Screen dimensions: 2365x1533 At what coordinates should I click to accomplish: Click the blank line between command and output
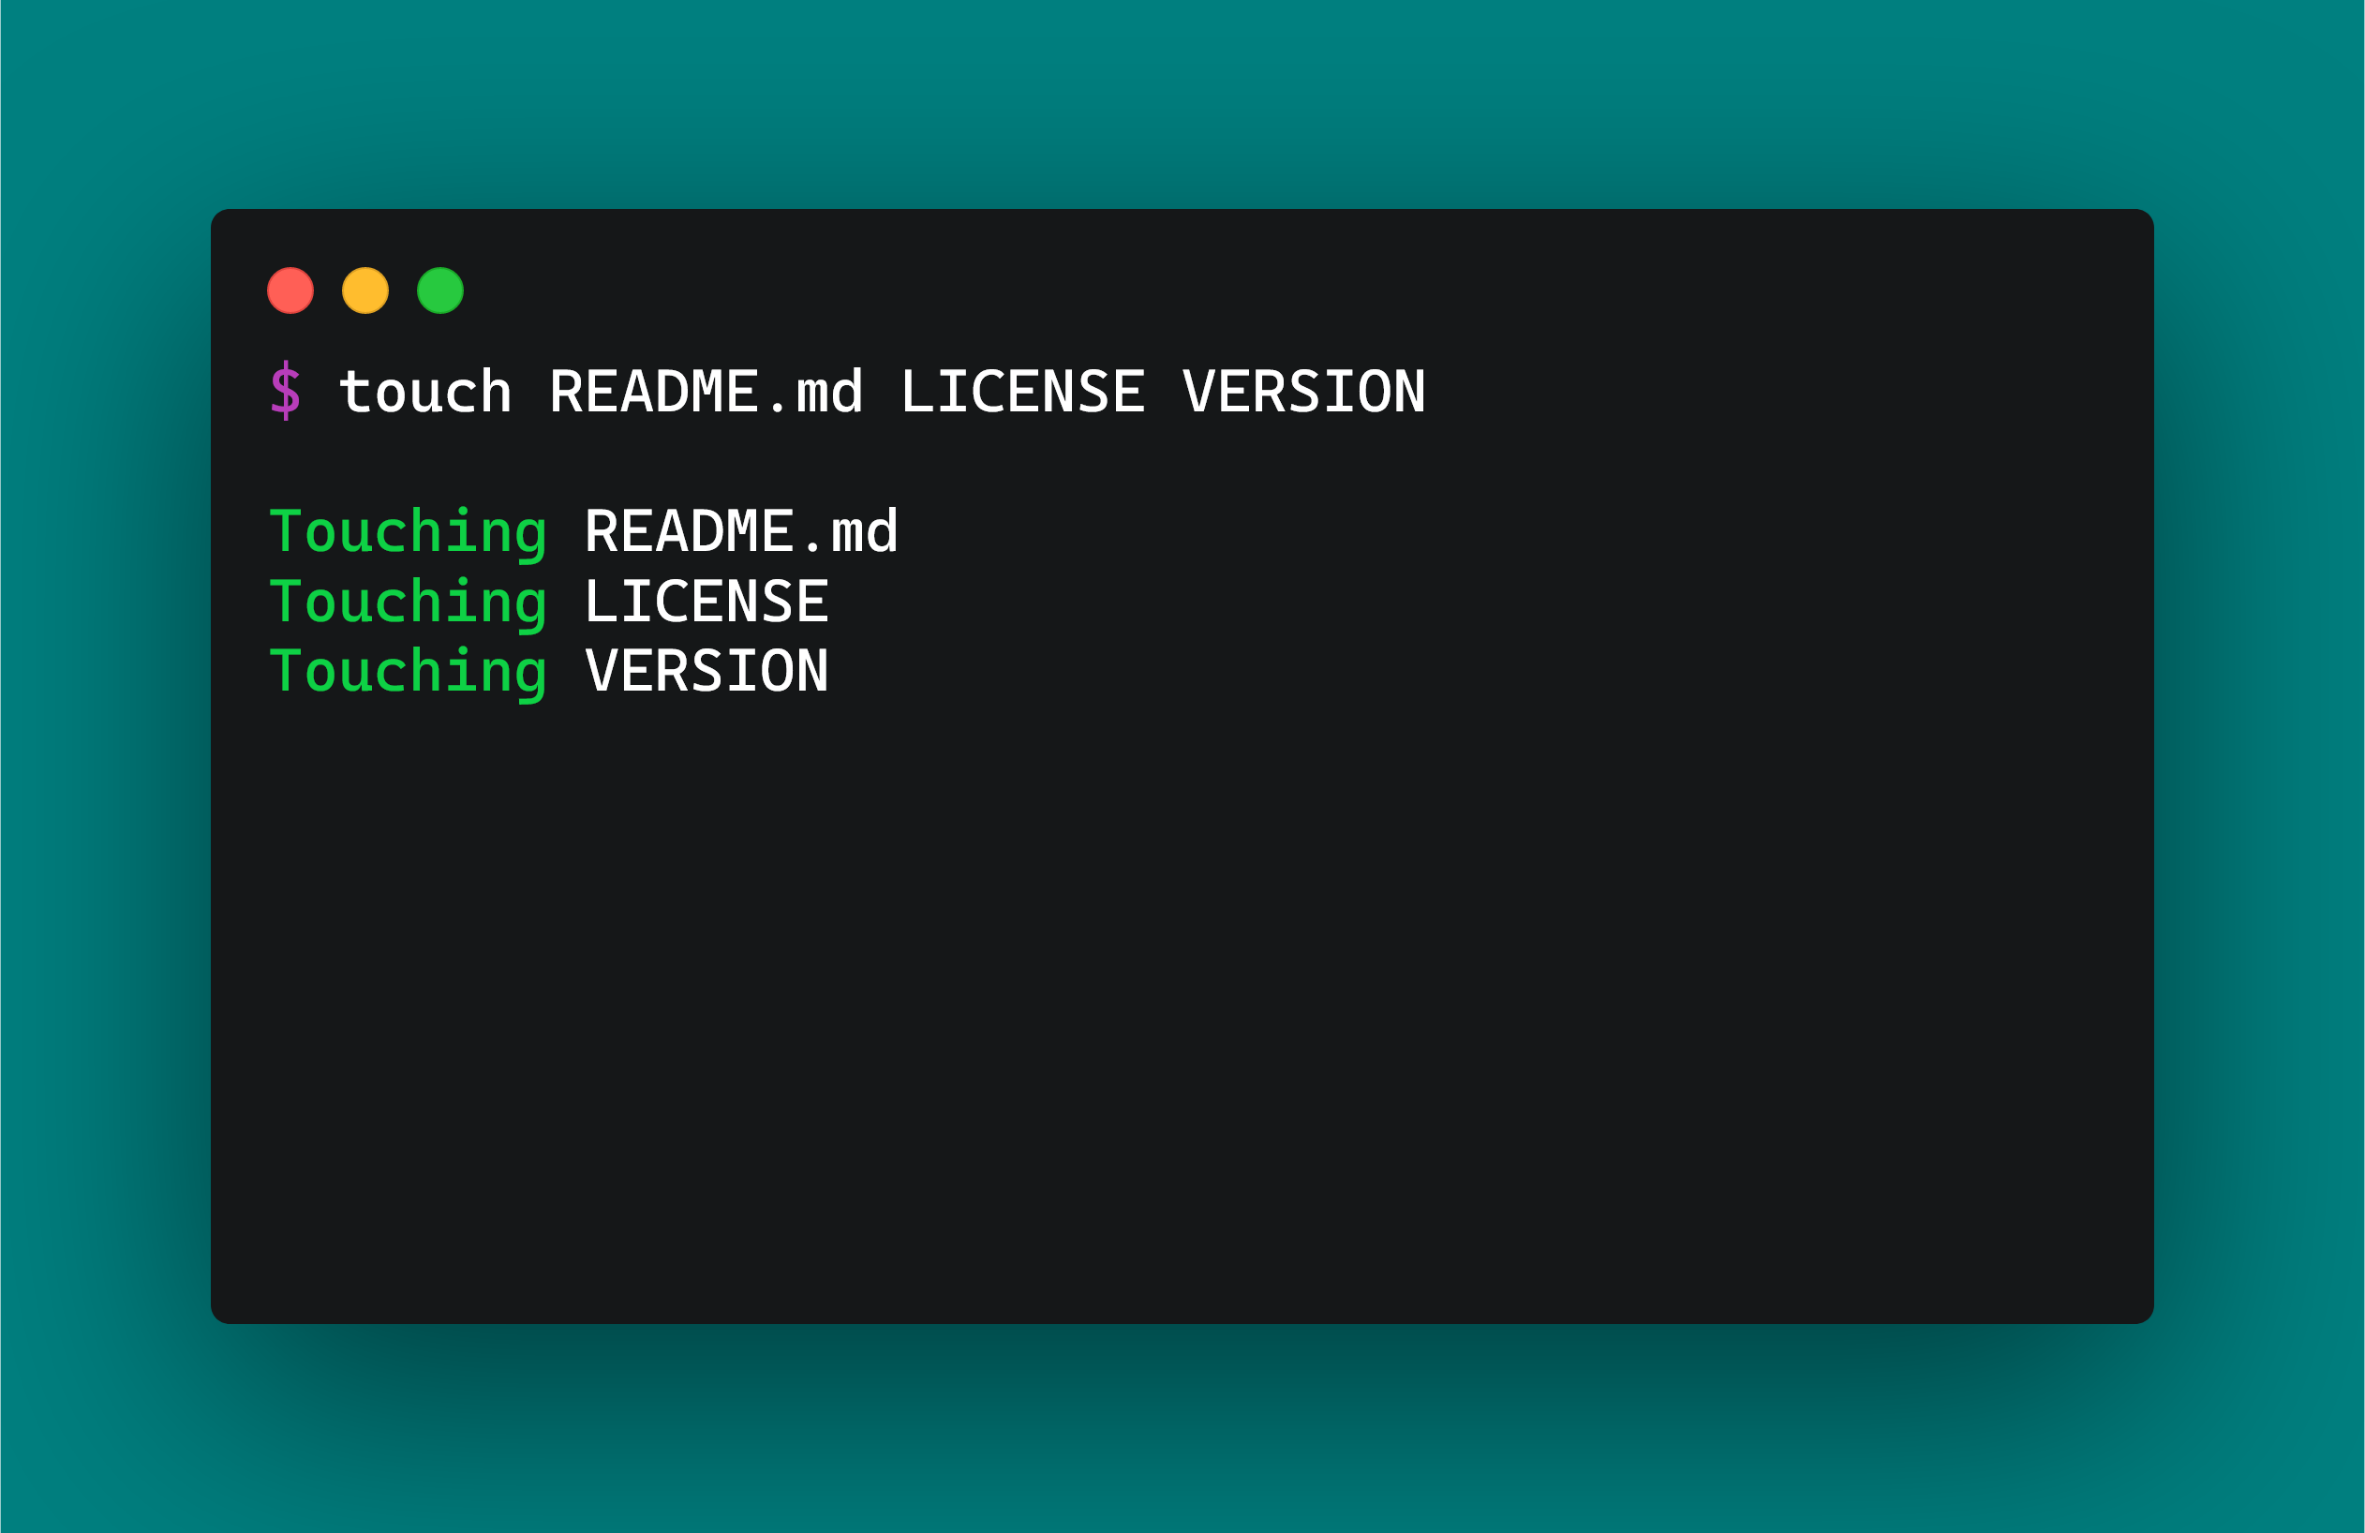pyautogui.click(x=1182, y=461)
